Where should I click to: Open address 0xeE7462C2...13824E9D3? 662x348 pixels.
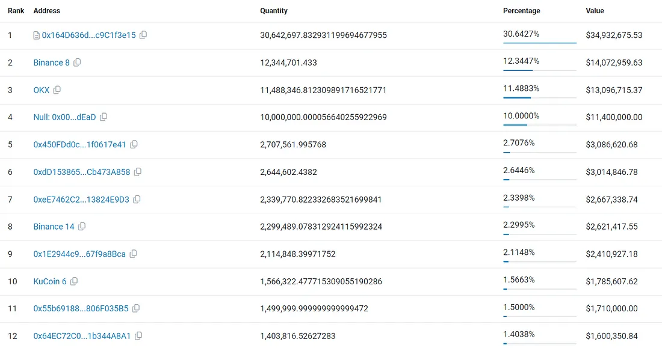point(81,200)
